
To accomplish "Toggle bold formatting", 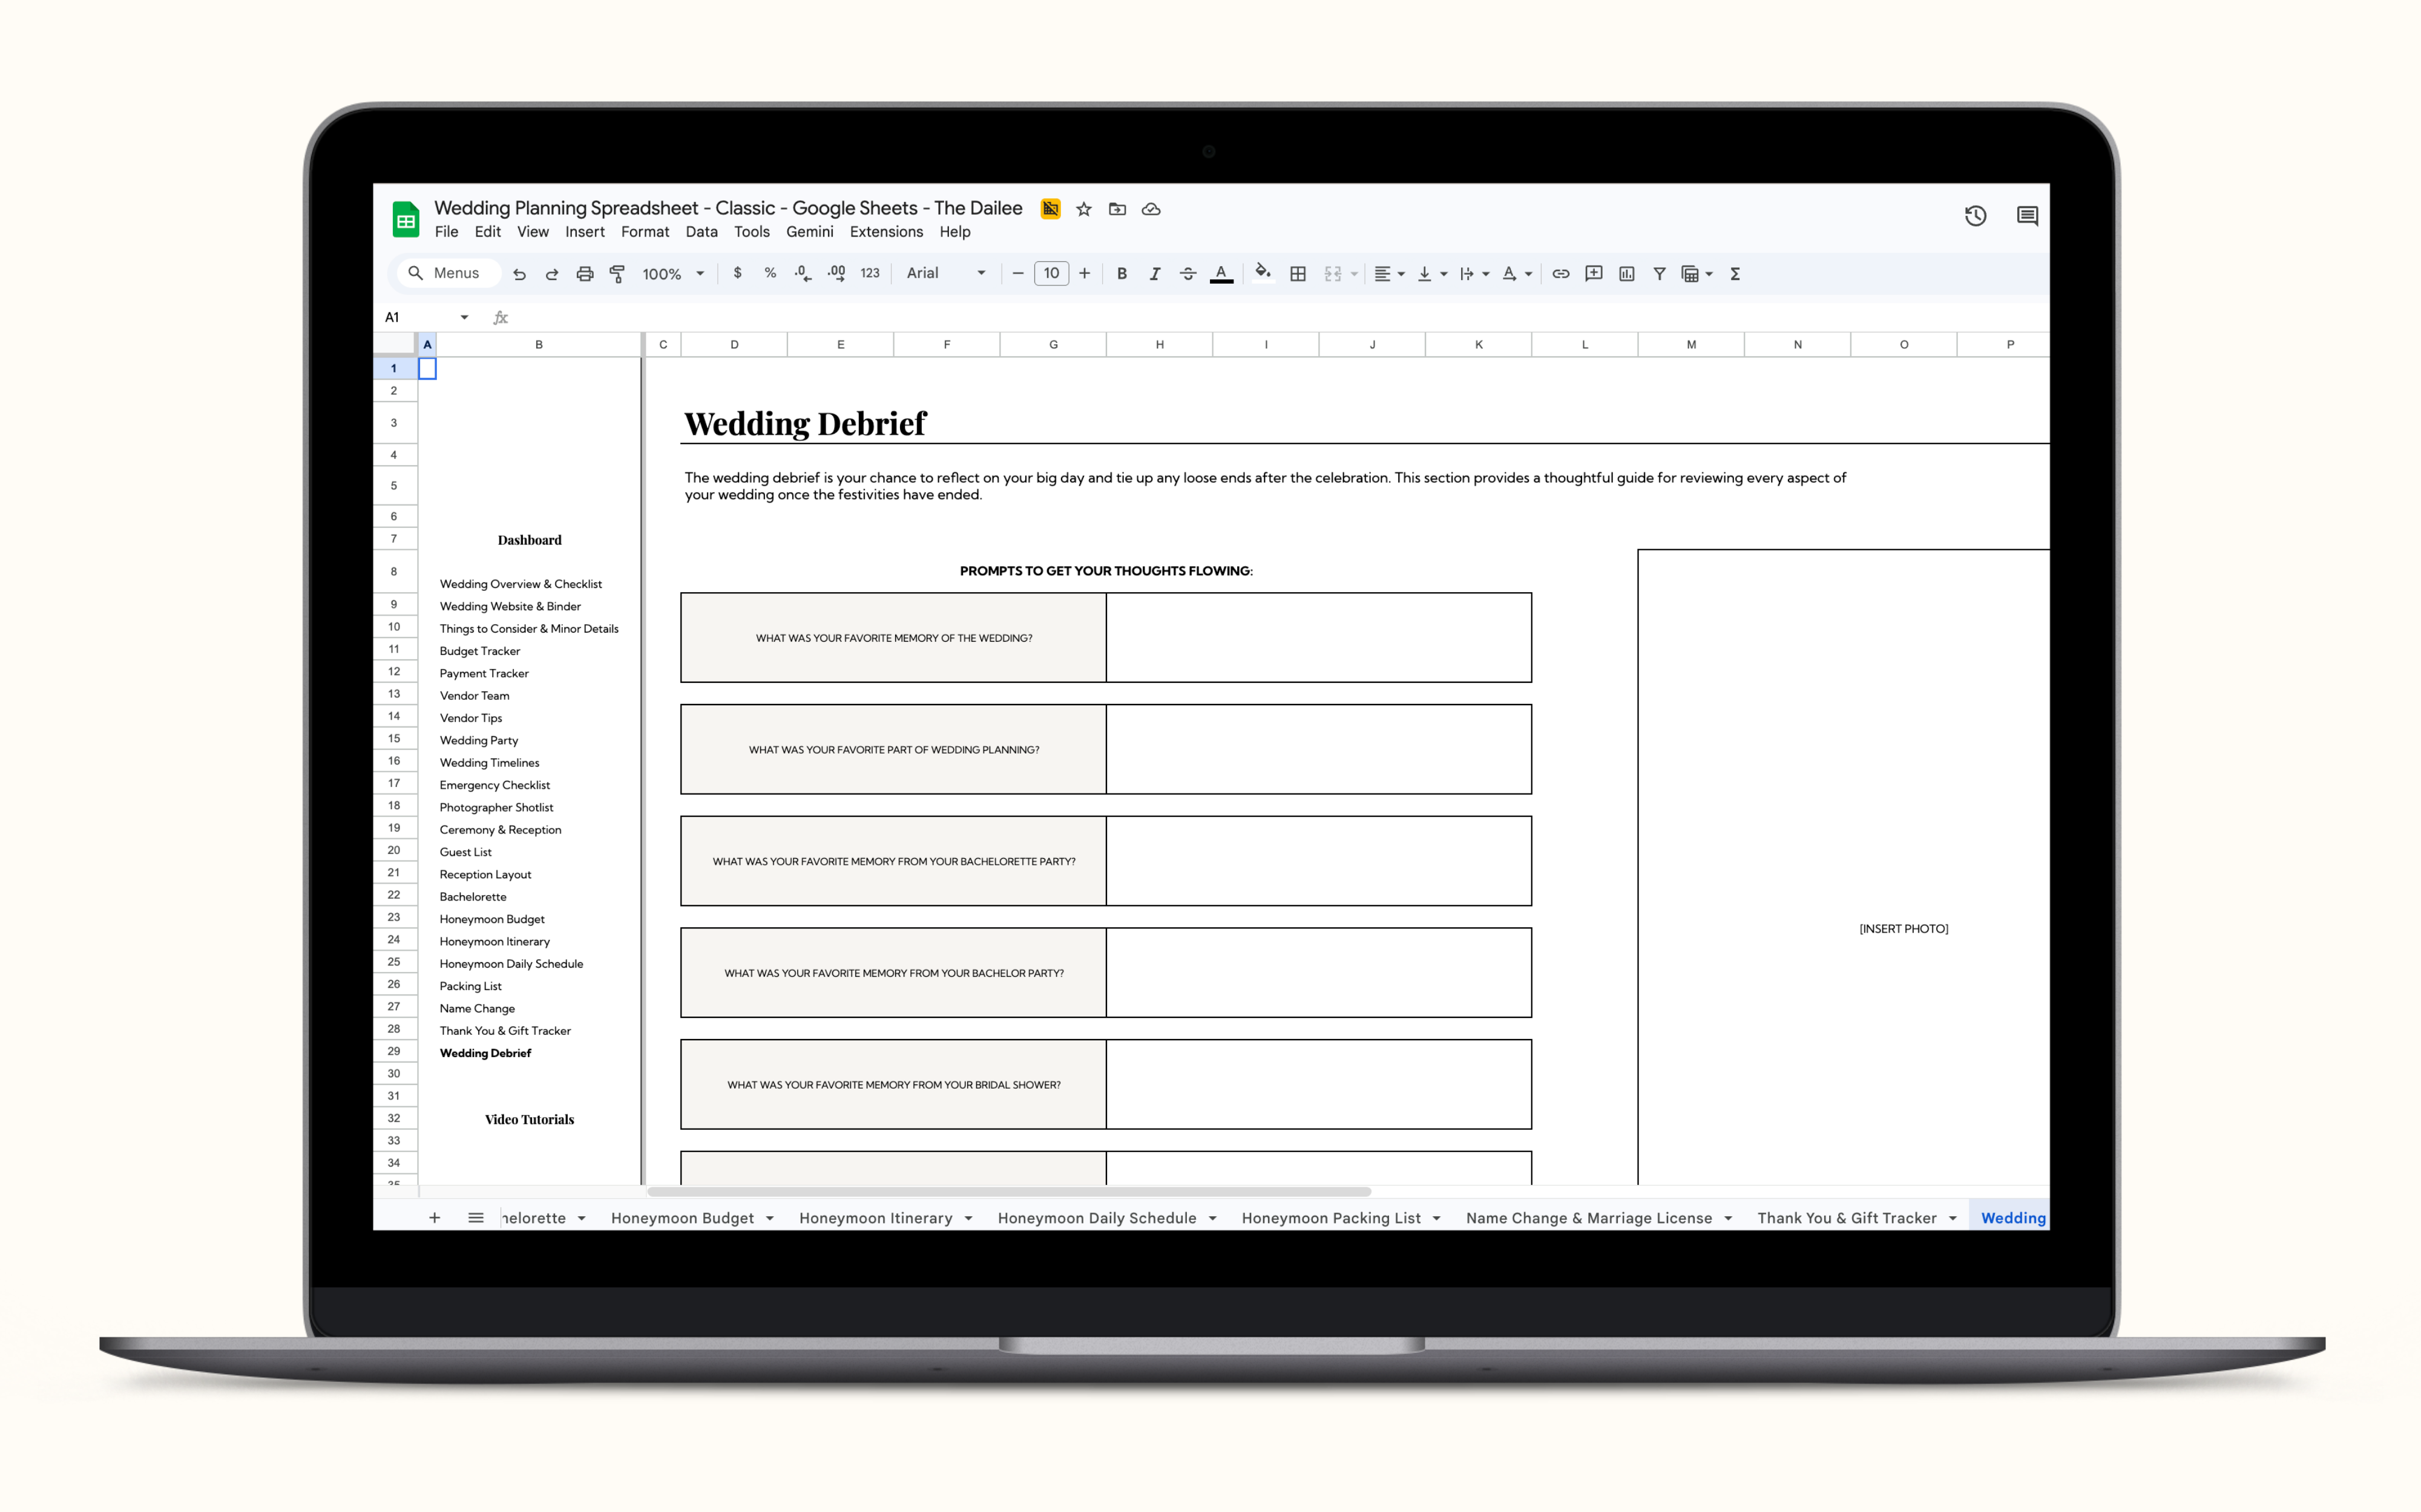I will click(1122, 274).
